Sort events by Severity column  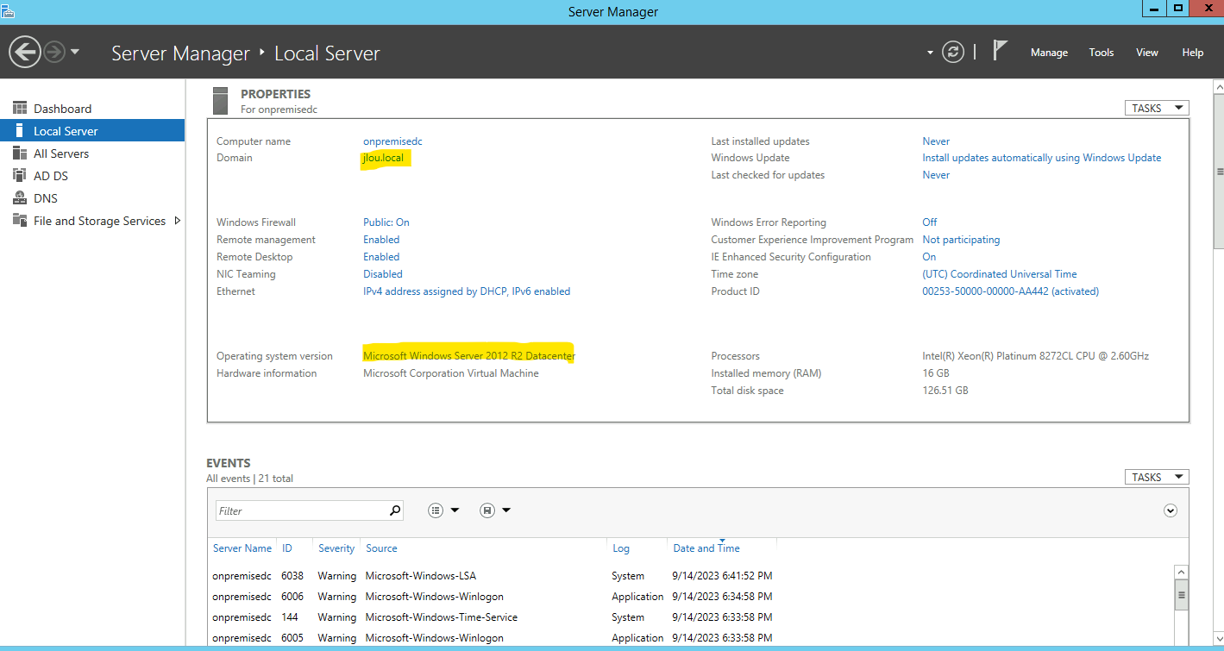point(336,548)
